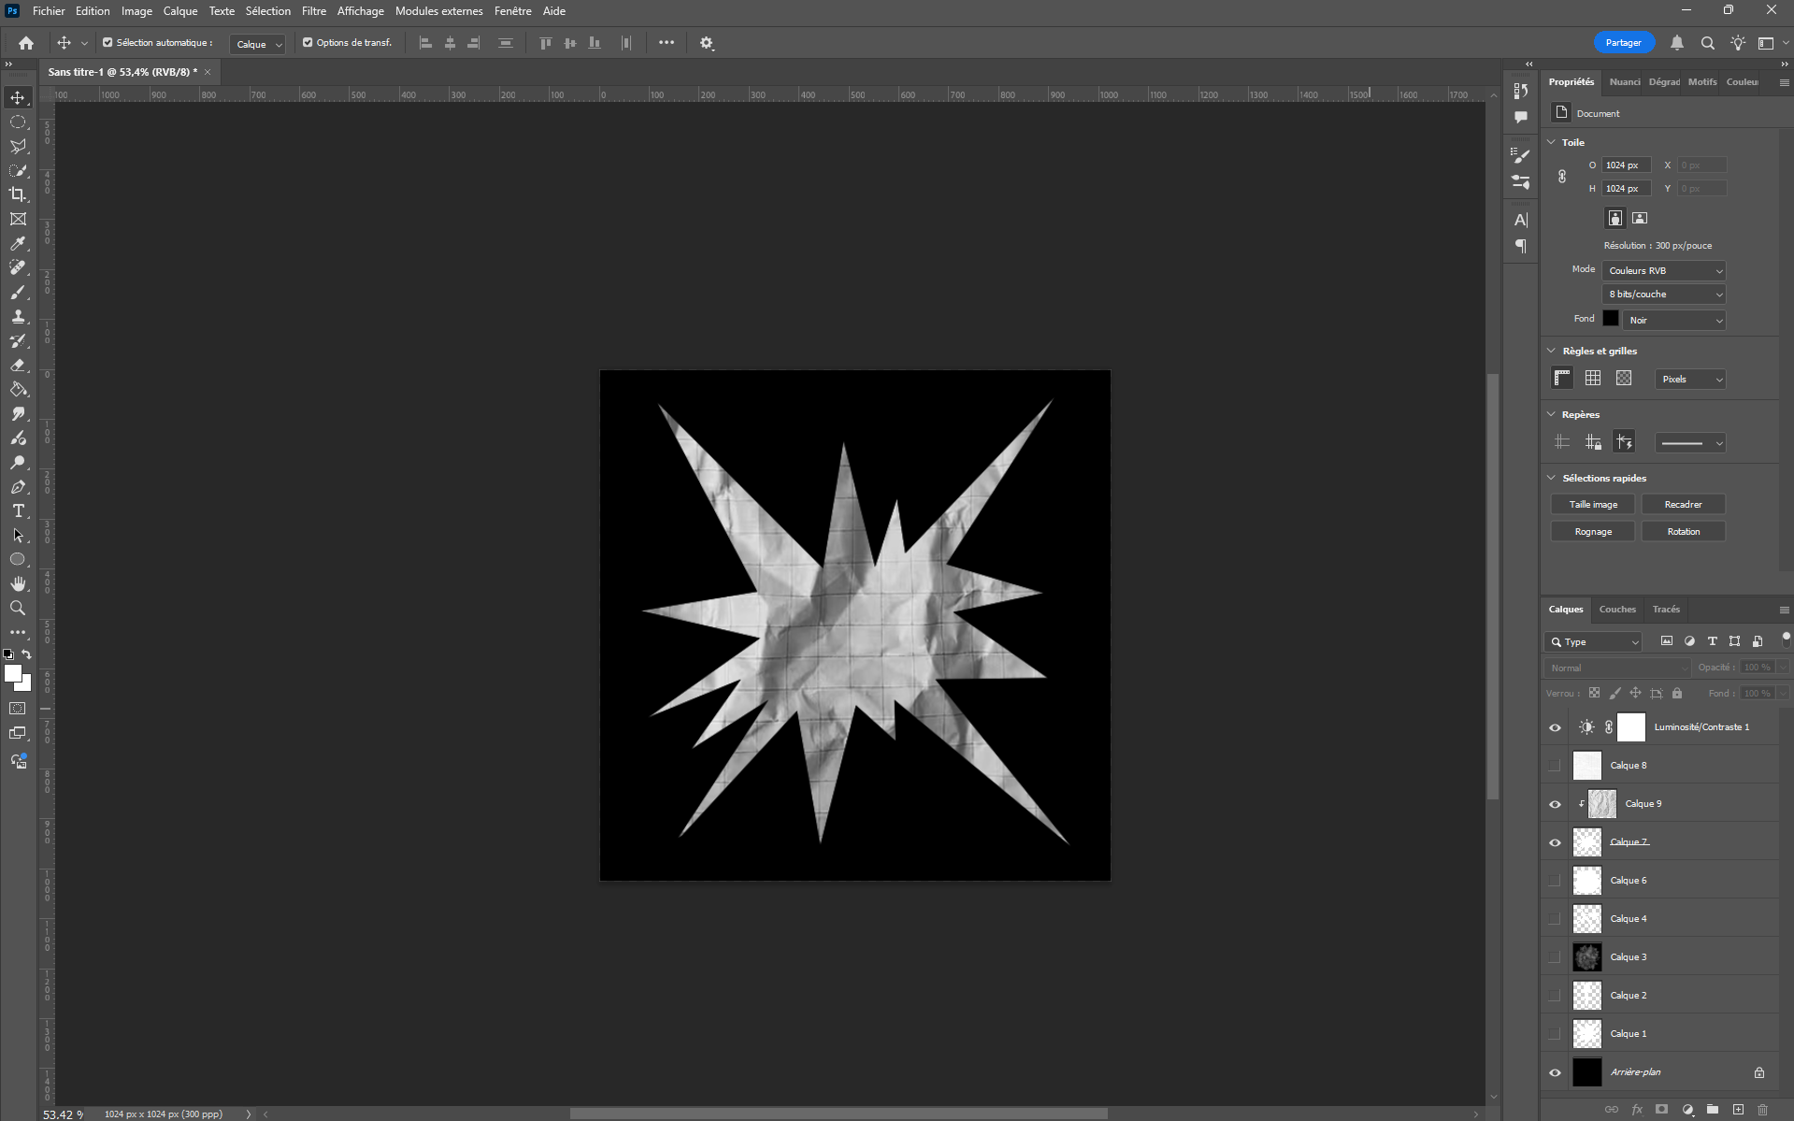Collapse the Toile section
This screenshot has height=1121, width=1794.
(1552, 142)
